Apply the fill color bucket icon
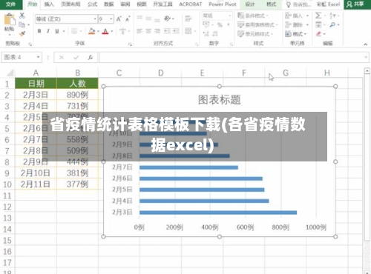 92,31
